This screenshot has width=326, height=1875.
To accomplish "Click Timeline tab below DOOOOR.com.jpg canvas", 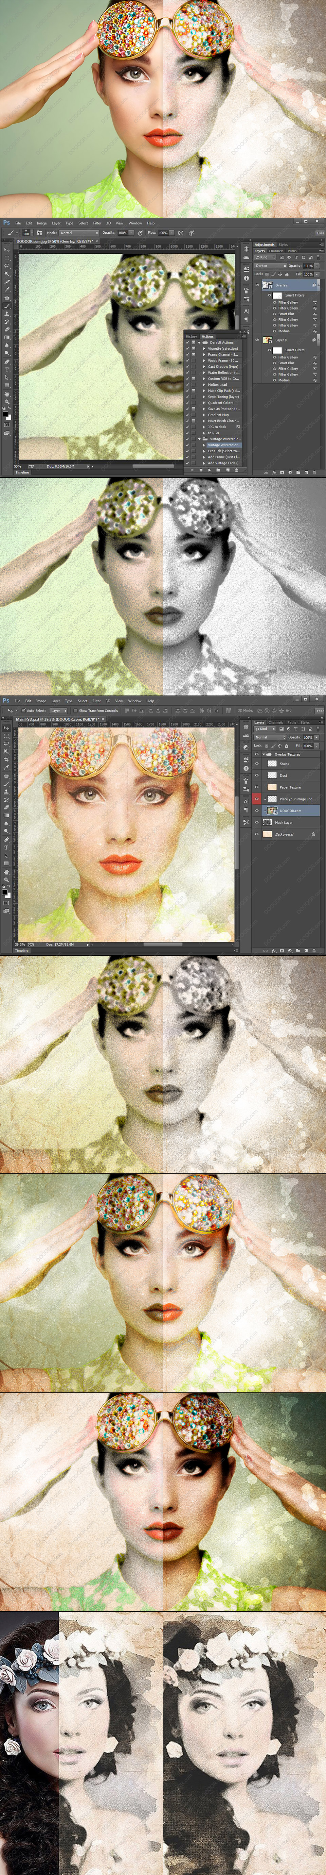I will 22,472.
